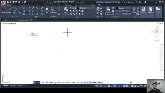Click the Mirror tool icon
The height and width of the screenshot is (93, 165).
(33, 11)
